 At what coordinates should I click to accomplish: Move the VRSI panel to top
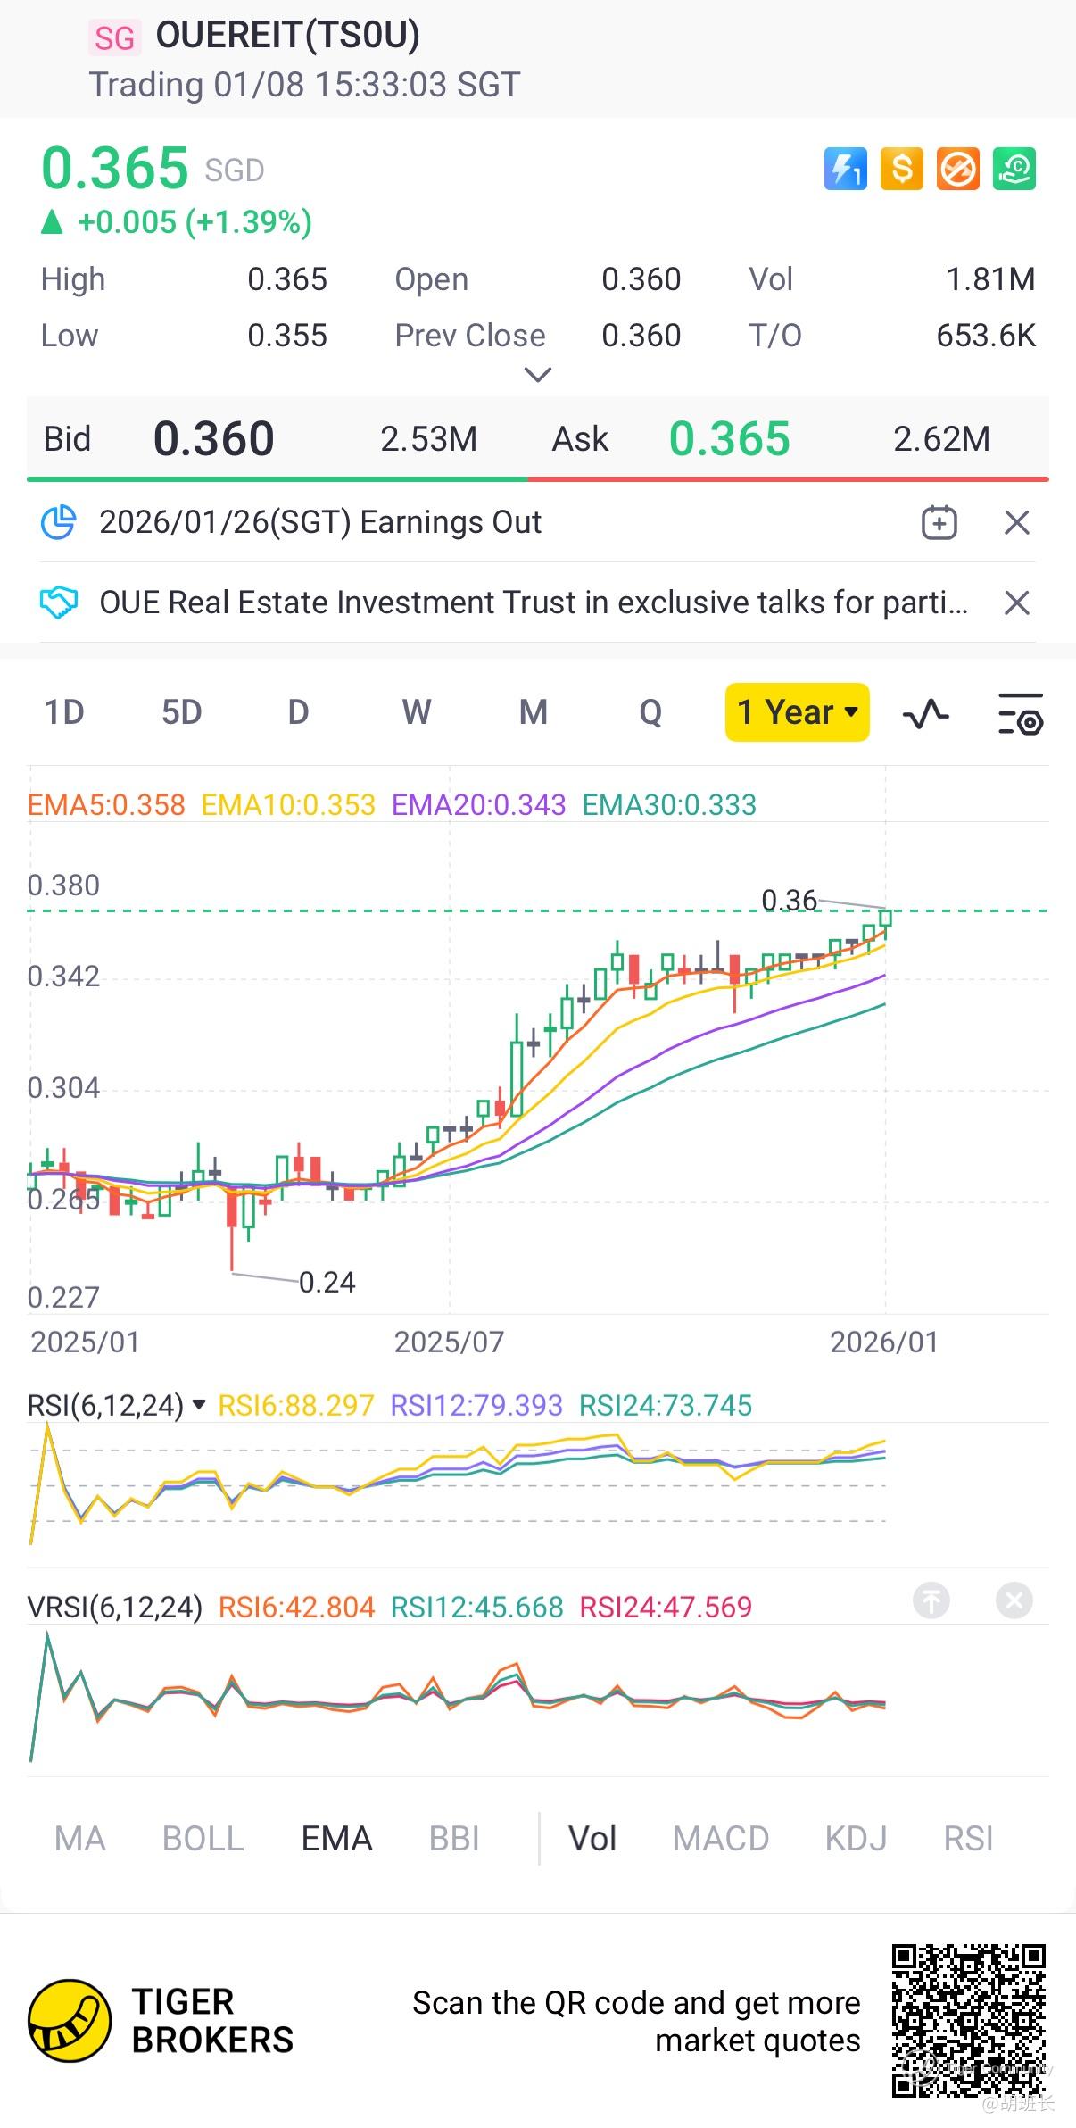pos(931,1600)
